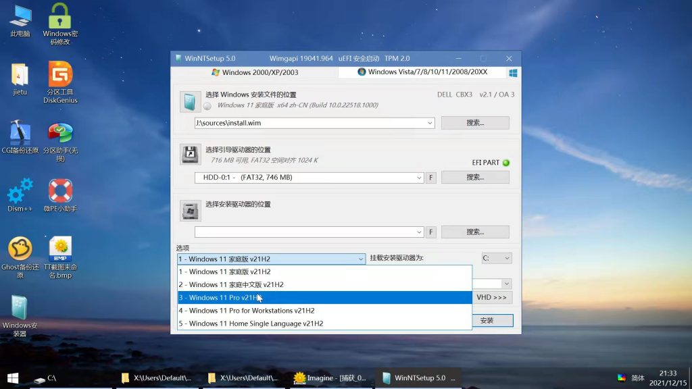Click the 简体 input method indicator
The image size is (692, 389).
pos(638,378)
